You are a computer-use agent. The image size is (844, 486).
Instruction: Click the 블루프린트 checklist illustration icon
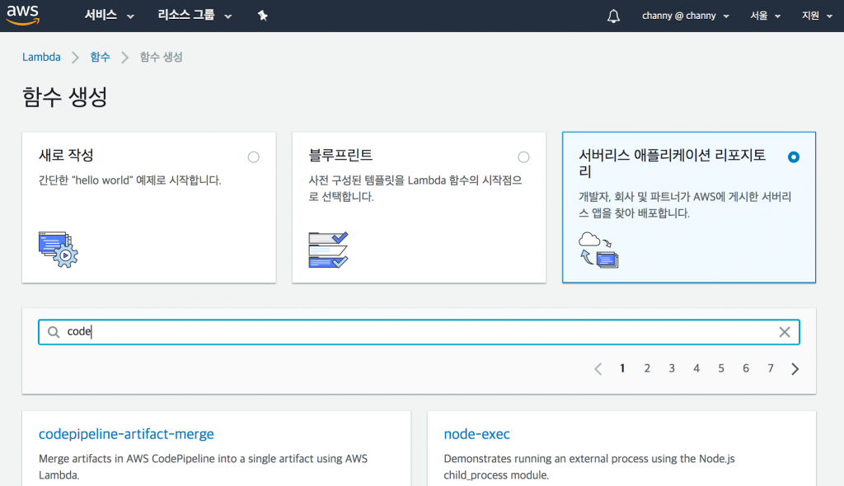pyautogui.click(x=328, y=250)
